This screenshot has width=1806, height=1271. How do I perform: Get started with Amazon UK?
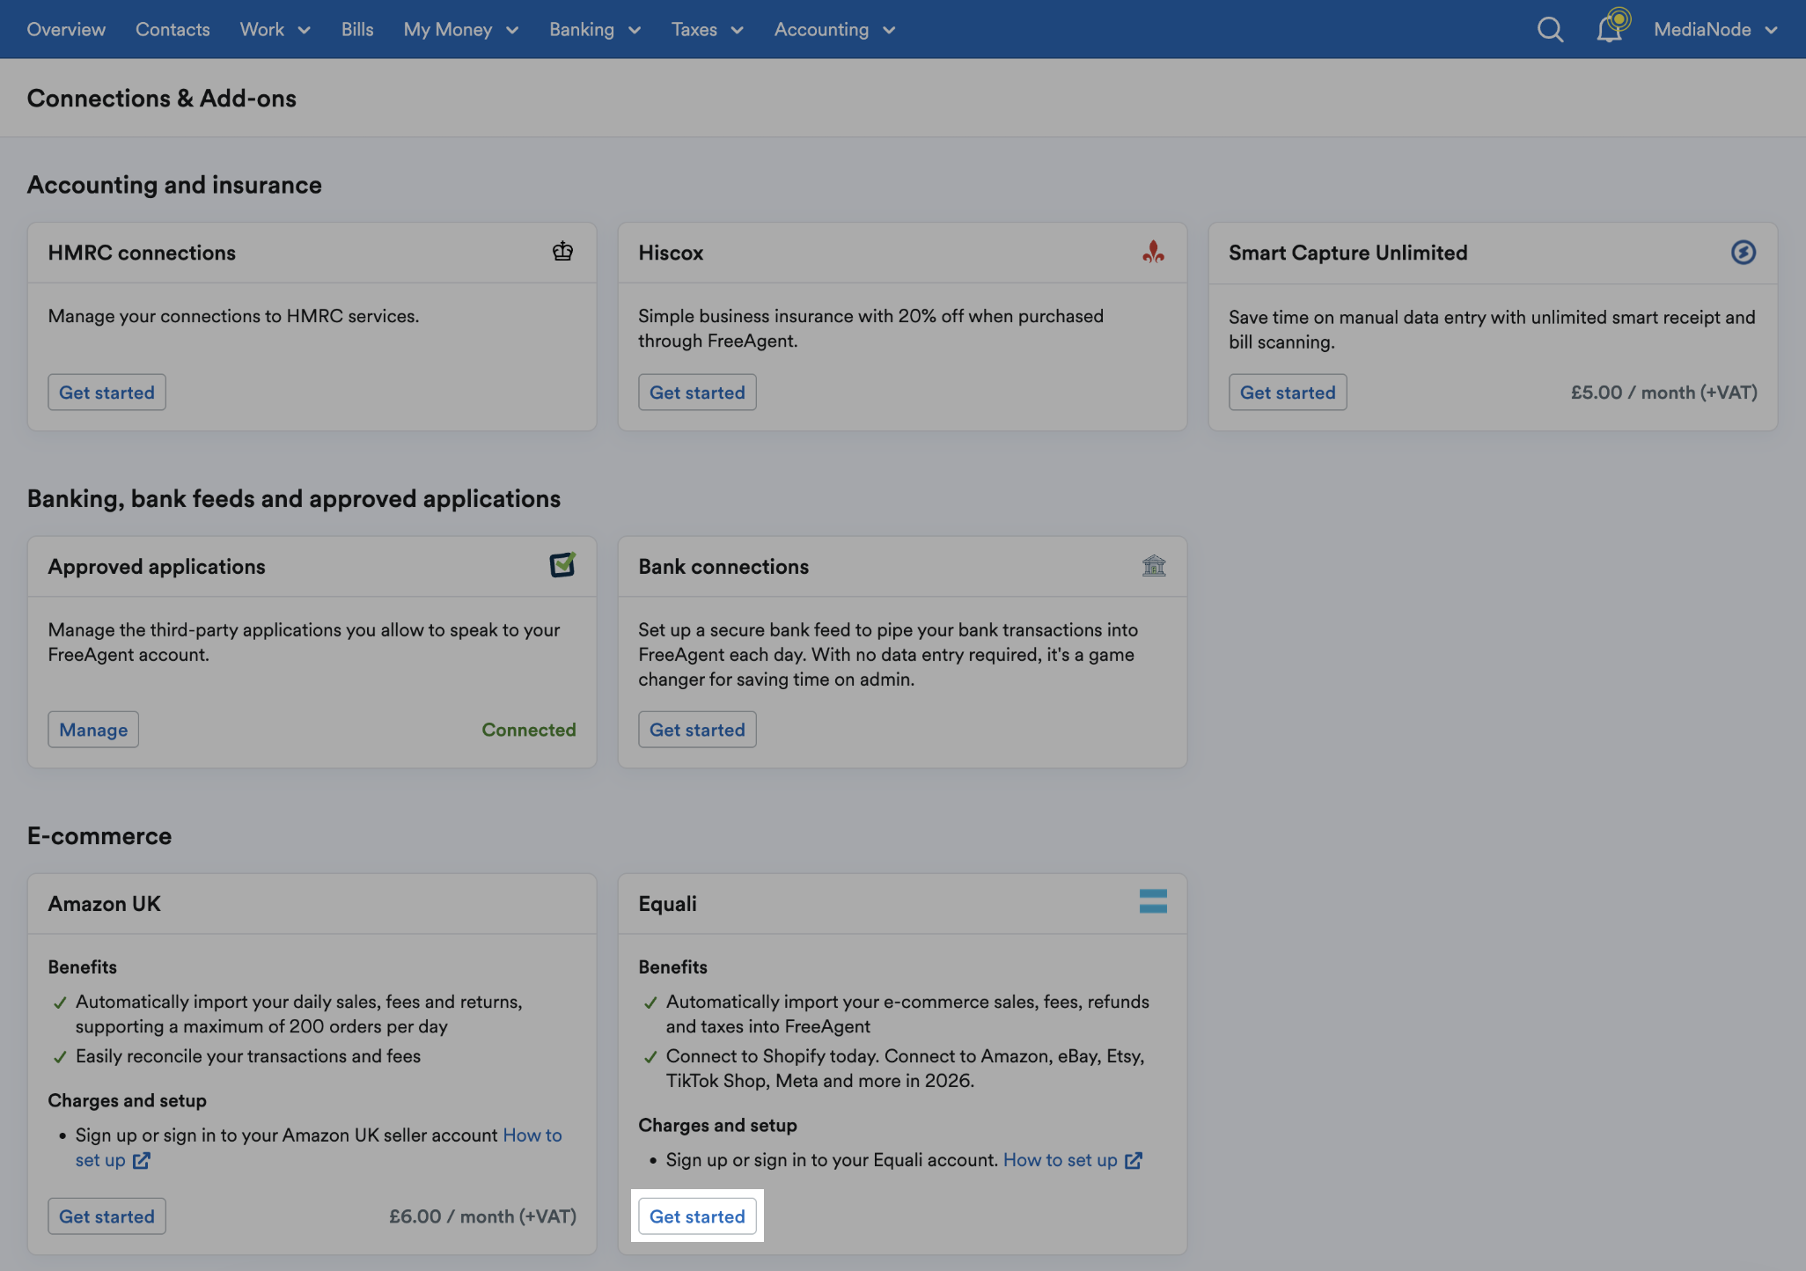[x=106, y=1216]
